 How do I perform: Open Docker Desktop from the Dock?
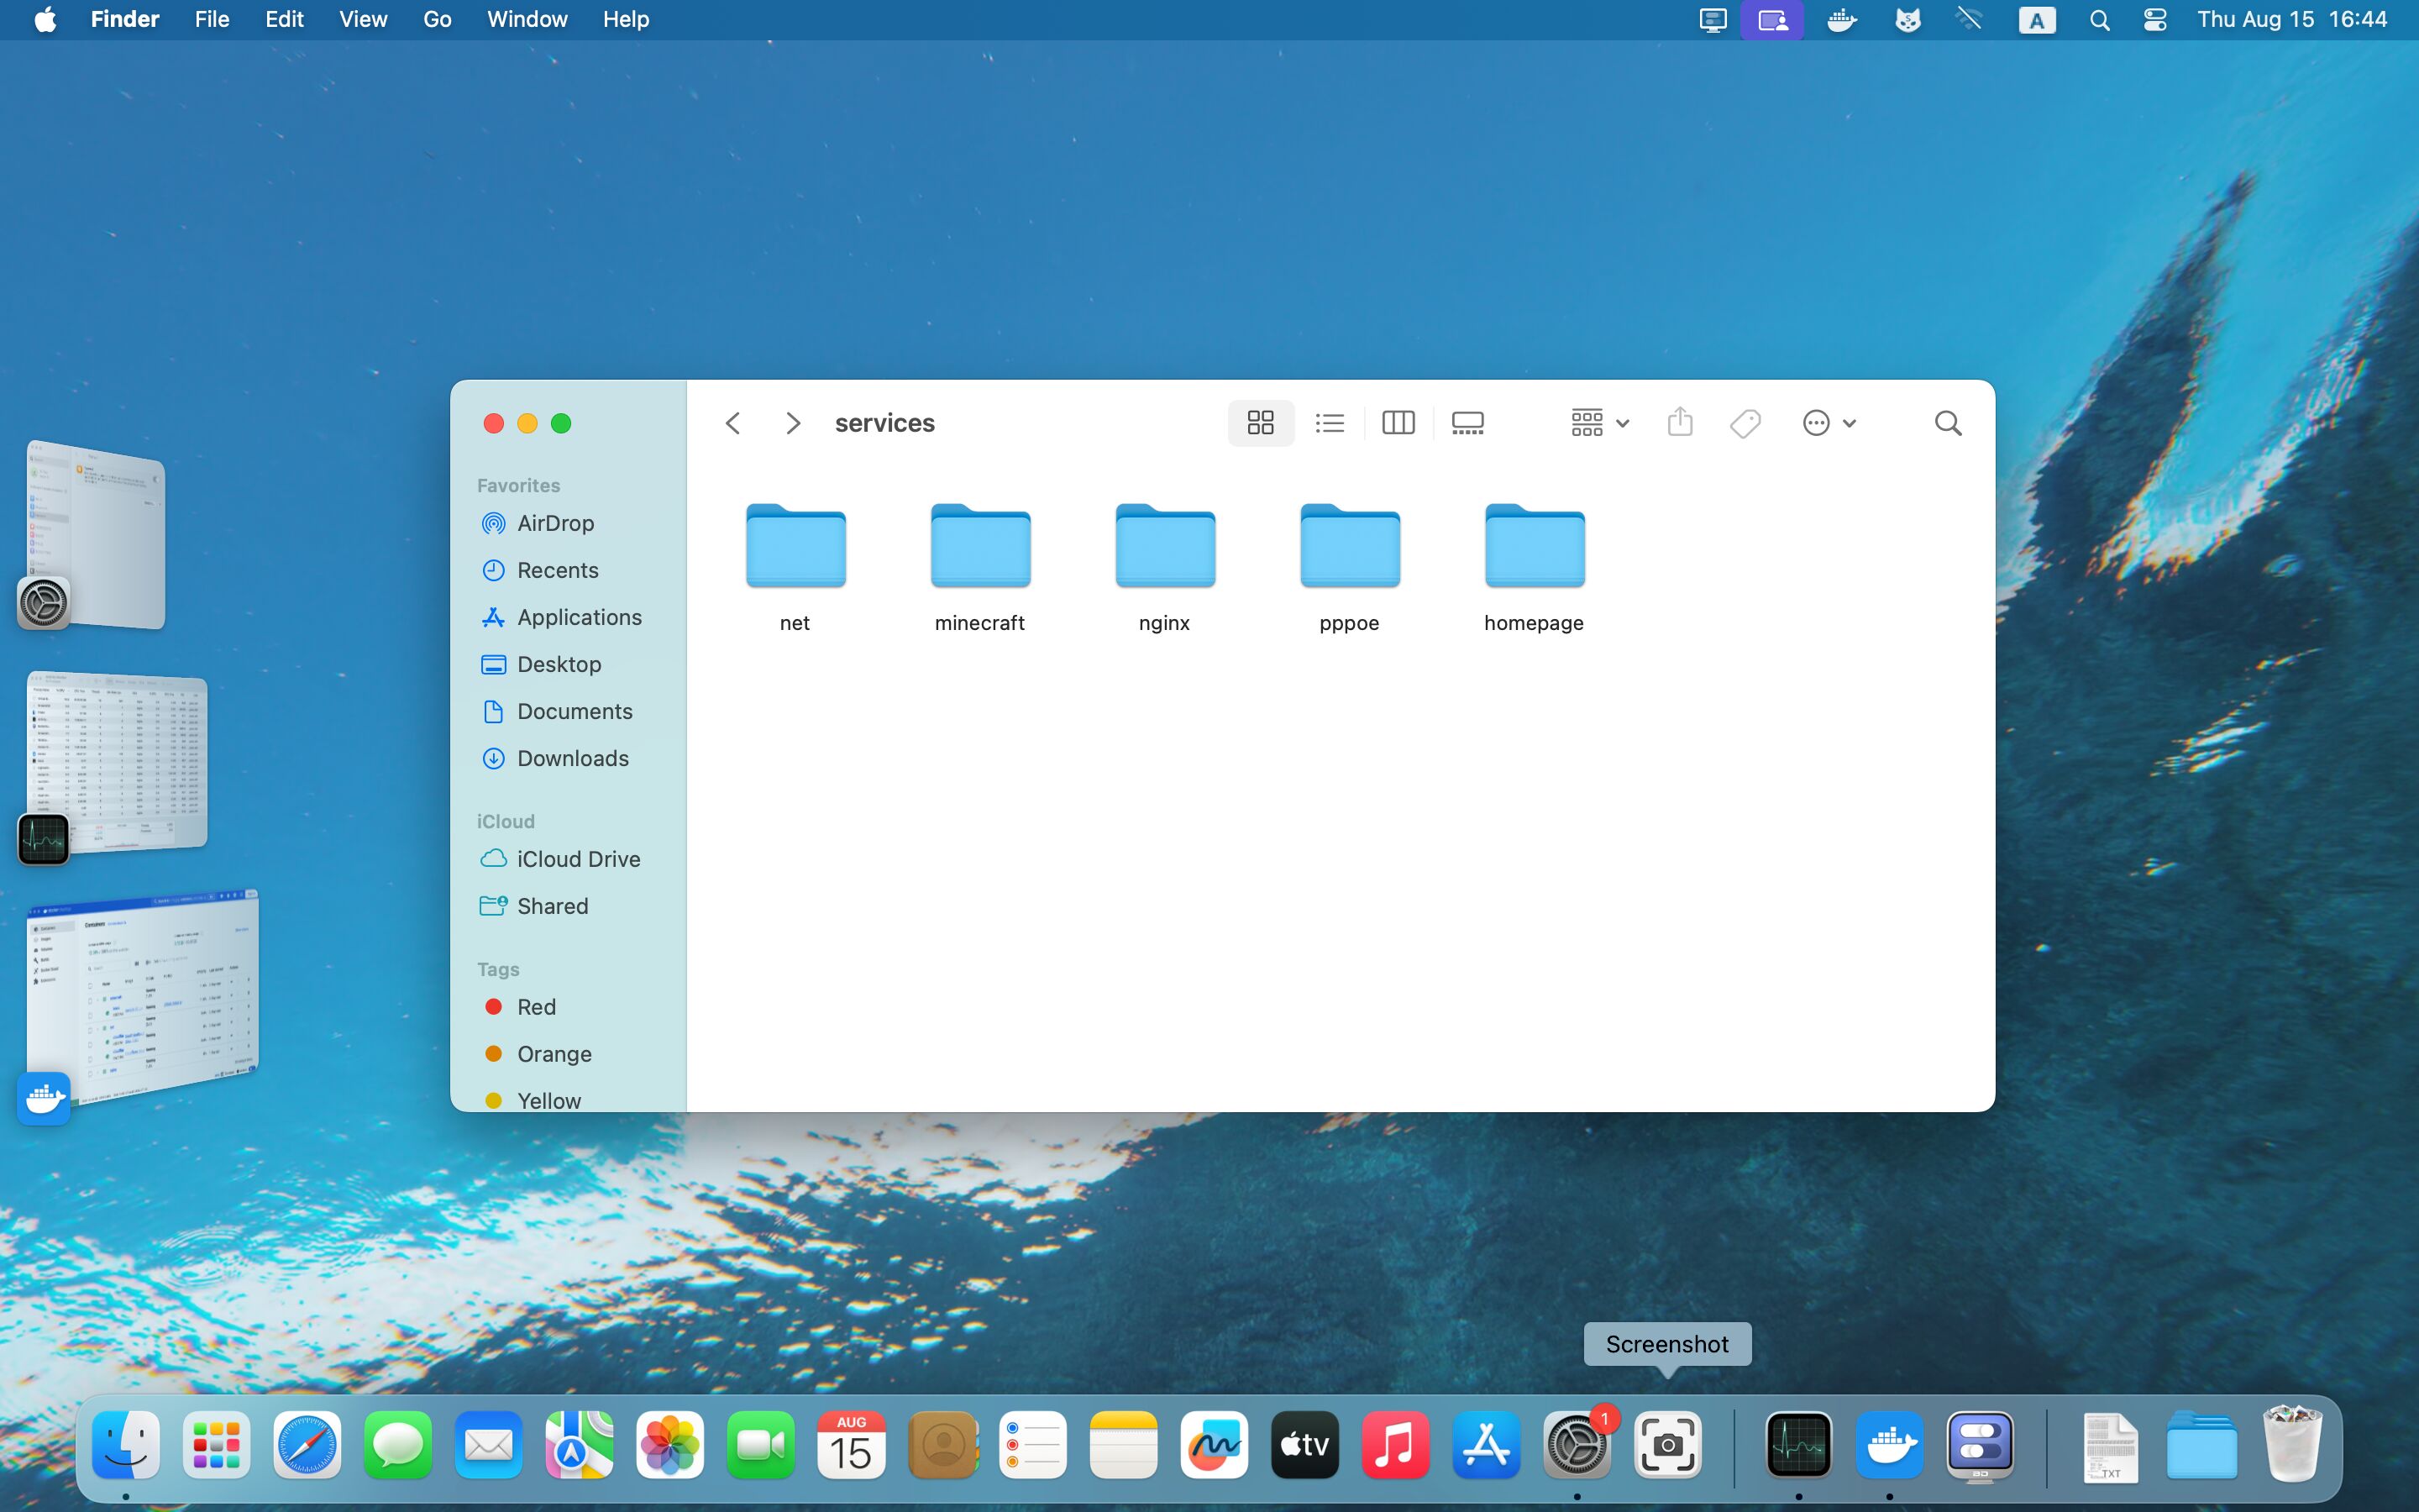pyautogui.click(x=1889, y=1445)
